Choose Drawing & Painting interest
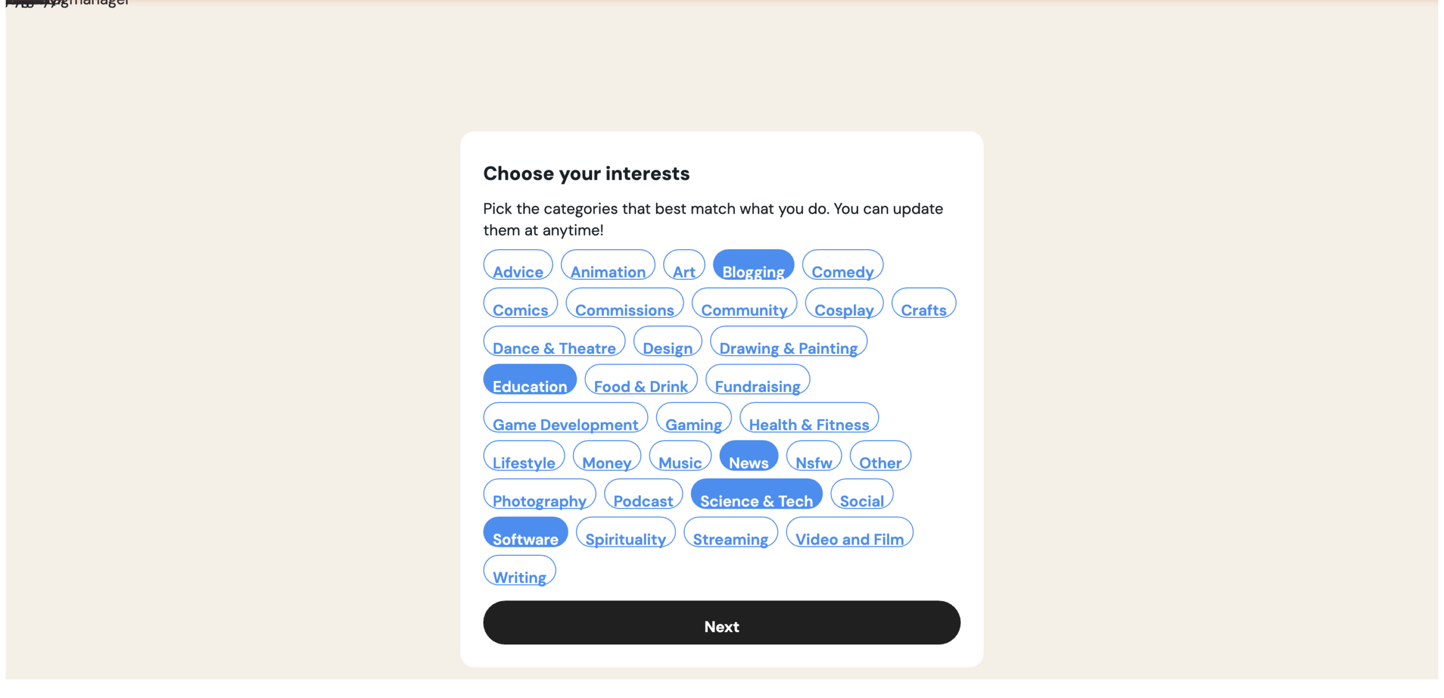The width and height of the screenshot is (1444, 698). pyautogui.click(x=788, y=342)
